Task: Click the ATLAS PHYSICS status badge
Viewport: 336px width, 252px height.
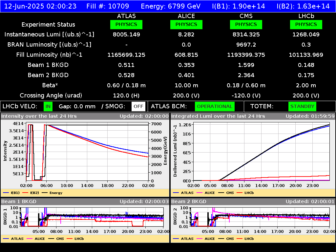Action: point(126,24)
